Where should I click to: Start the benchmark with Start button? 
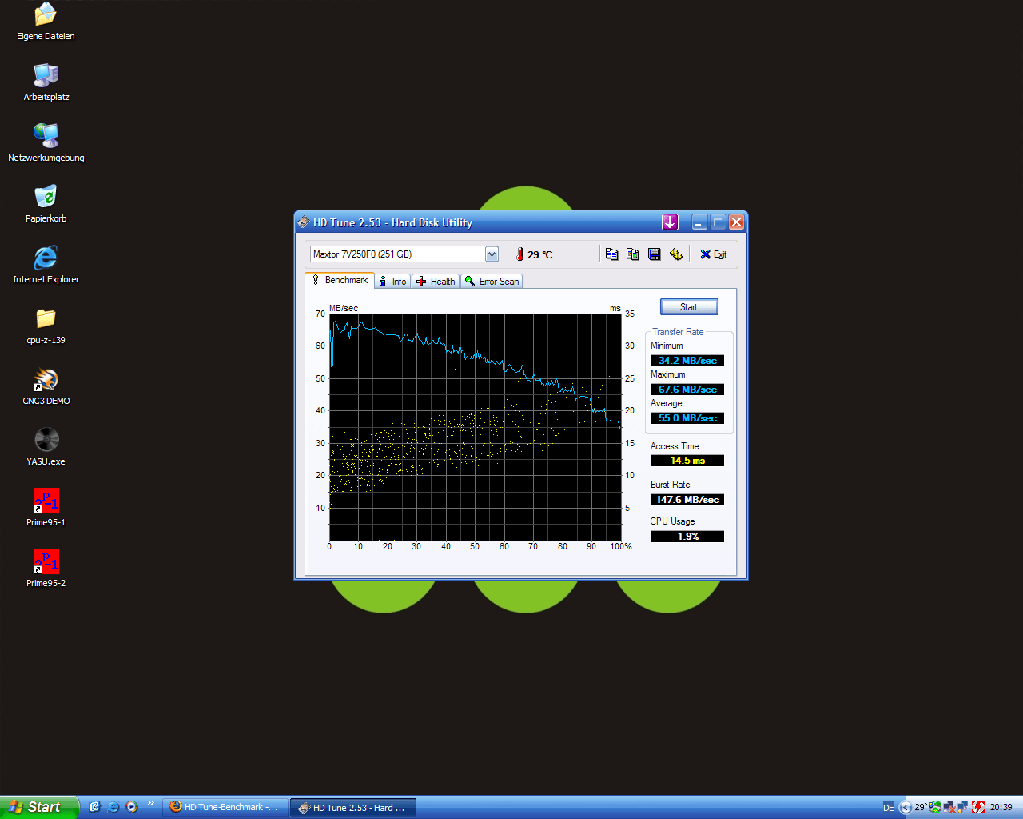(689, 307)
